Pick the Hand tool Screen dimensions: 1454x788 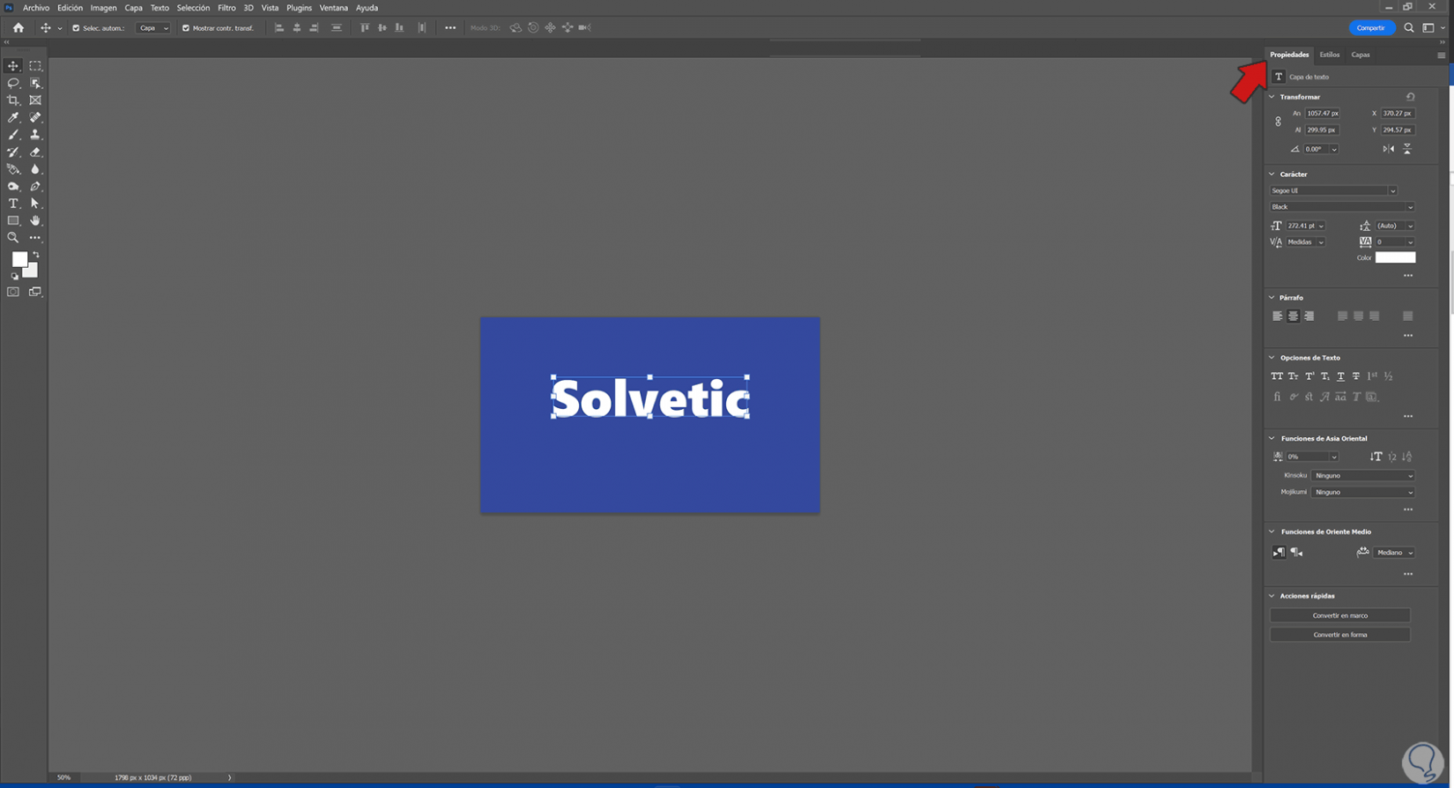(35, 220)
